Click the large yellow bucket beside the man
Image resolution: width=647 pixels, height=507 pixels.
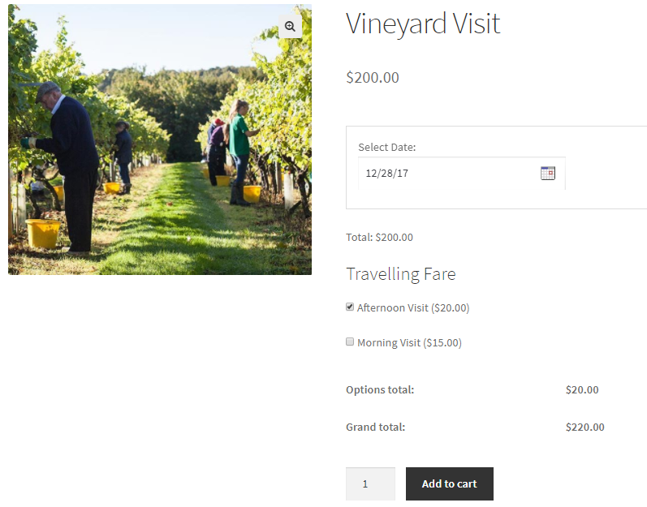[42, 233]
